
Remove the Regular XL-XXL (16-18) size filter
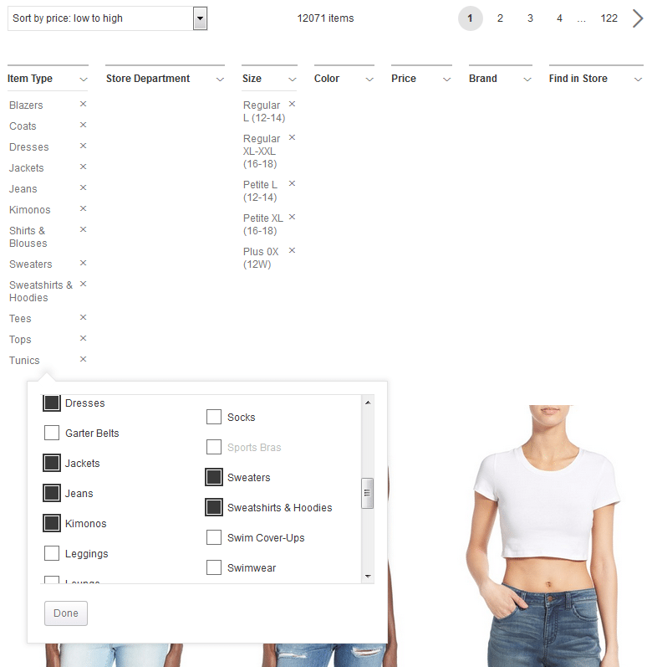(292, 137)
